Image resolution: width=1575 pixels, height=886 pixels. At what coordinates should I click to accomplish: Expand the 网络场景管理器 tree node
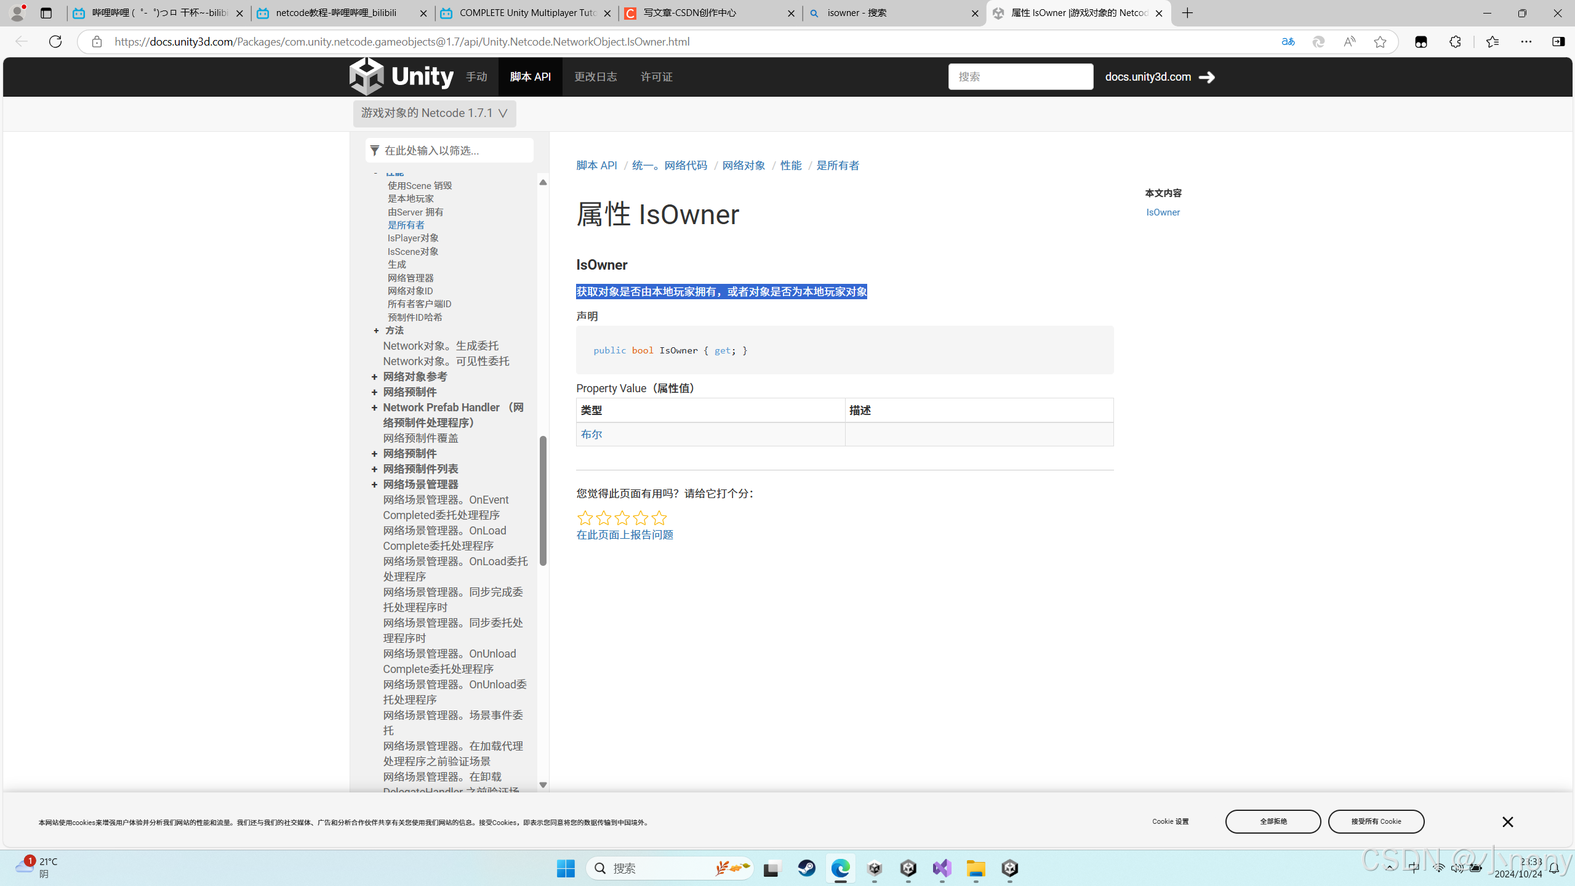(374, 484)
